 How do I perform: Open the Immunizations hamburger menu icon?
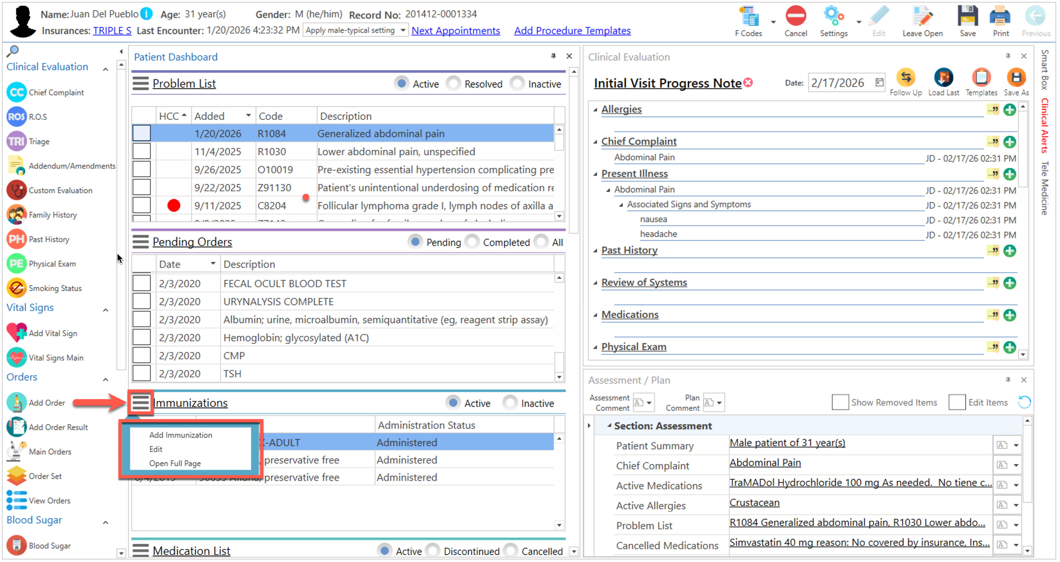(x=140, y=403)
